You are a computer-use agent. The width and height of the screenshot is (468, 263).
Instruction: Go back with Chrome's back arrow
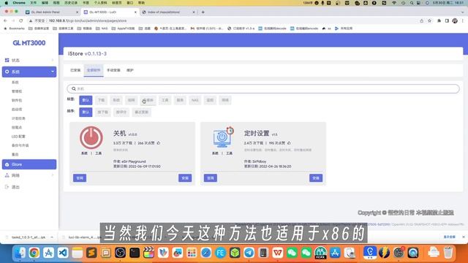(x=5, y=21)
